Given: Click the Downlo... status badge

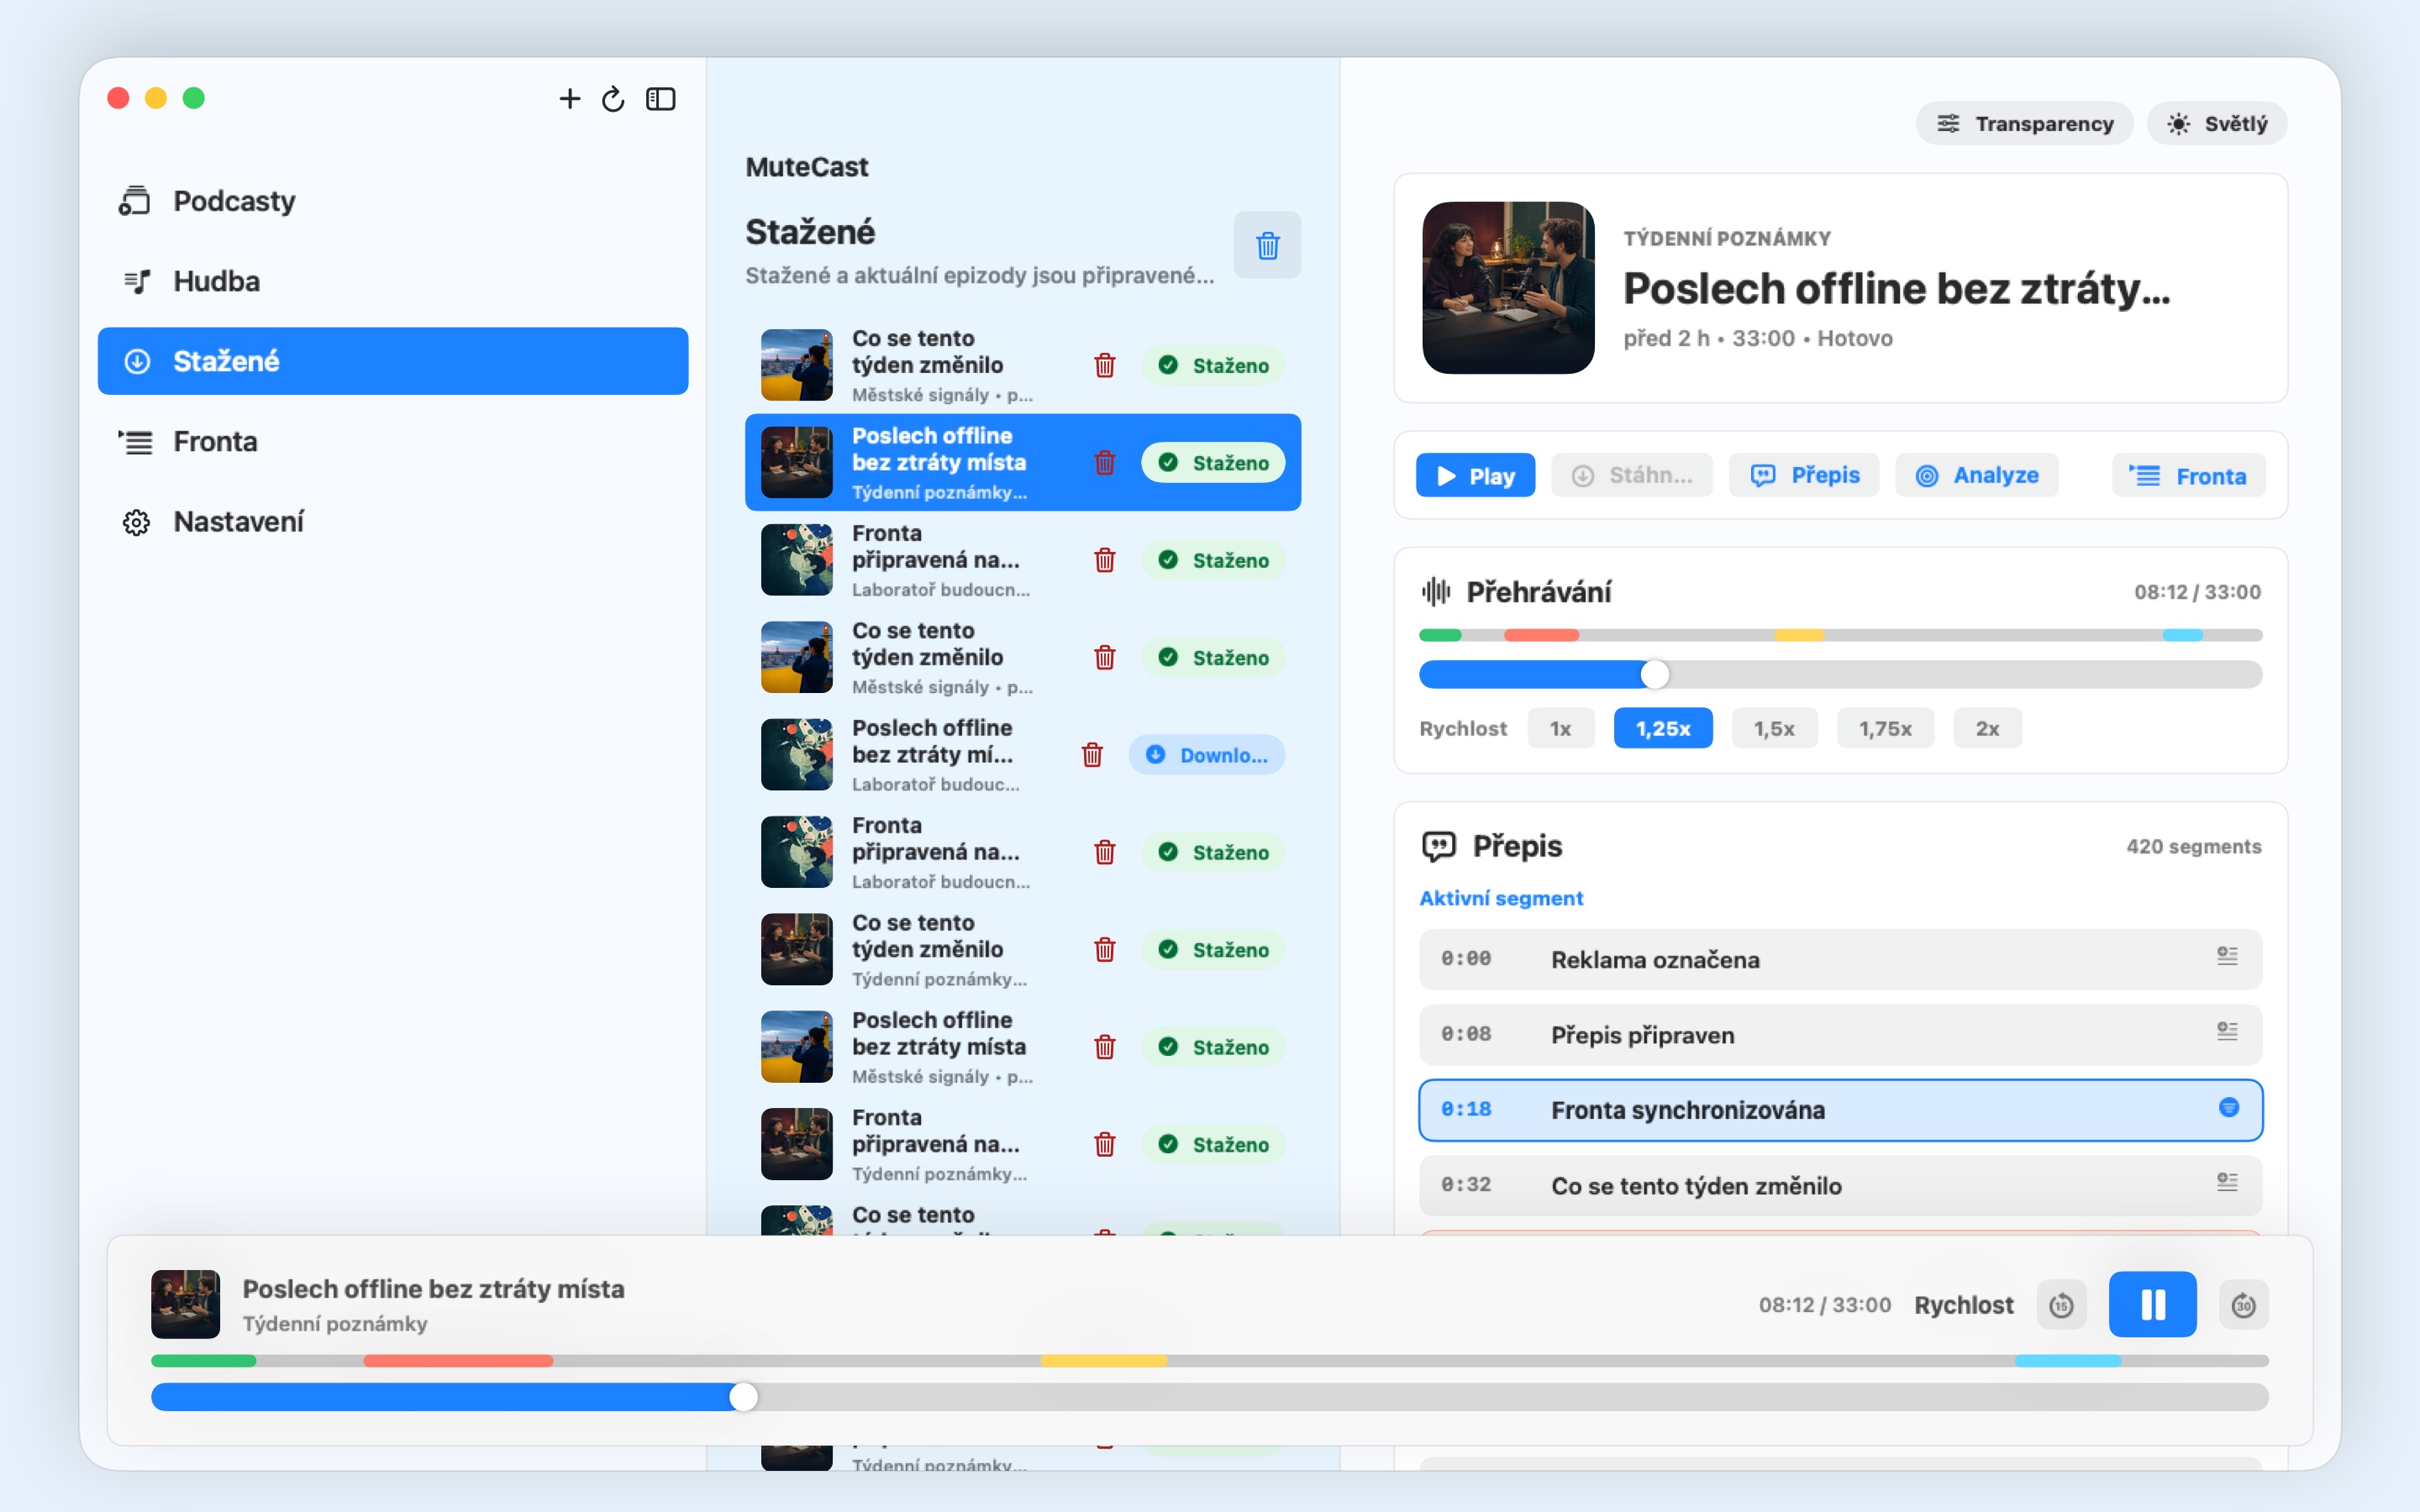Looking at the screenshot, I should 1207,754.
